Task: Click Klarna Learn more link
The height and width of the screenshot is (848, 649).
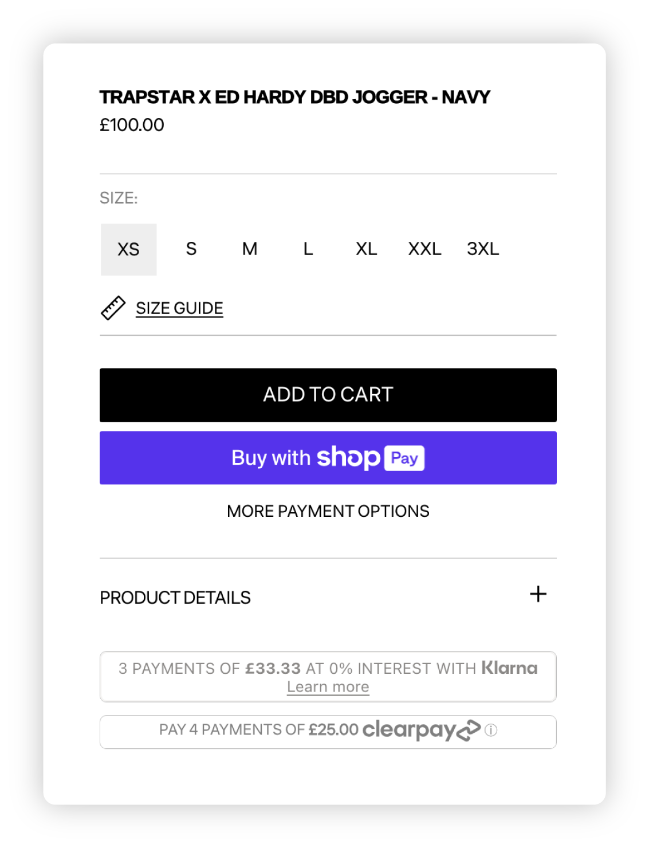Action: (328, 687)
